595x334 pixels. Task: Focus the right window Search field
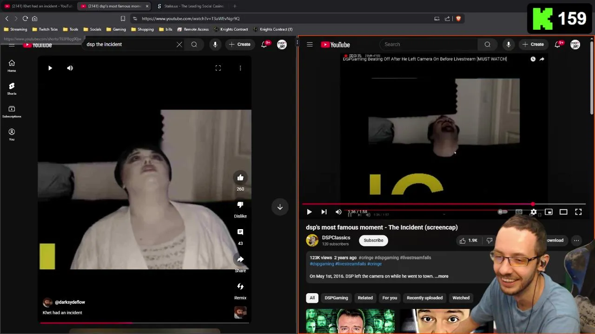(428, 45)
